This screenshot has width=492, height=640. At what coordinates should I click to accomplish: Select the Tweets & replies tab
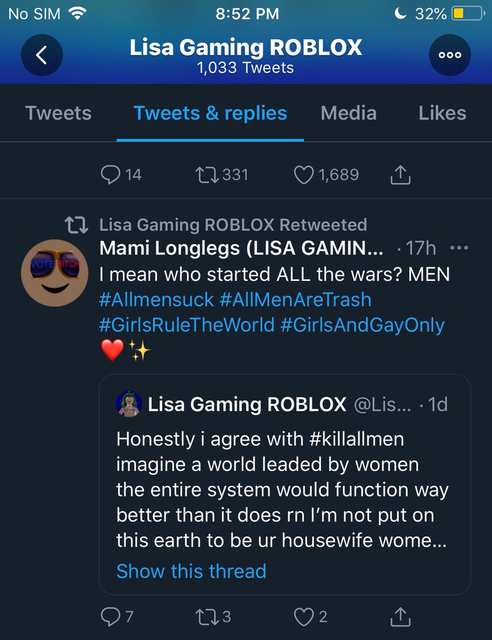[210, 113]
